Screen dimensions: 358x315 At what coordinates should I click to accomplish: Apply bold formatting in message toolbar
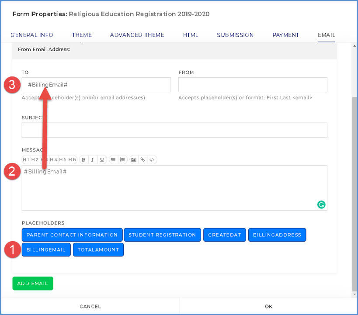(83, 160)
